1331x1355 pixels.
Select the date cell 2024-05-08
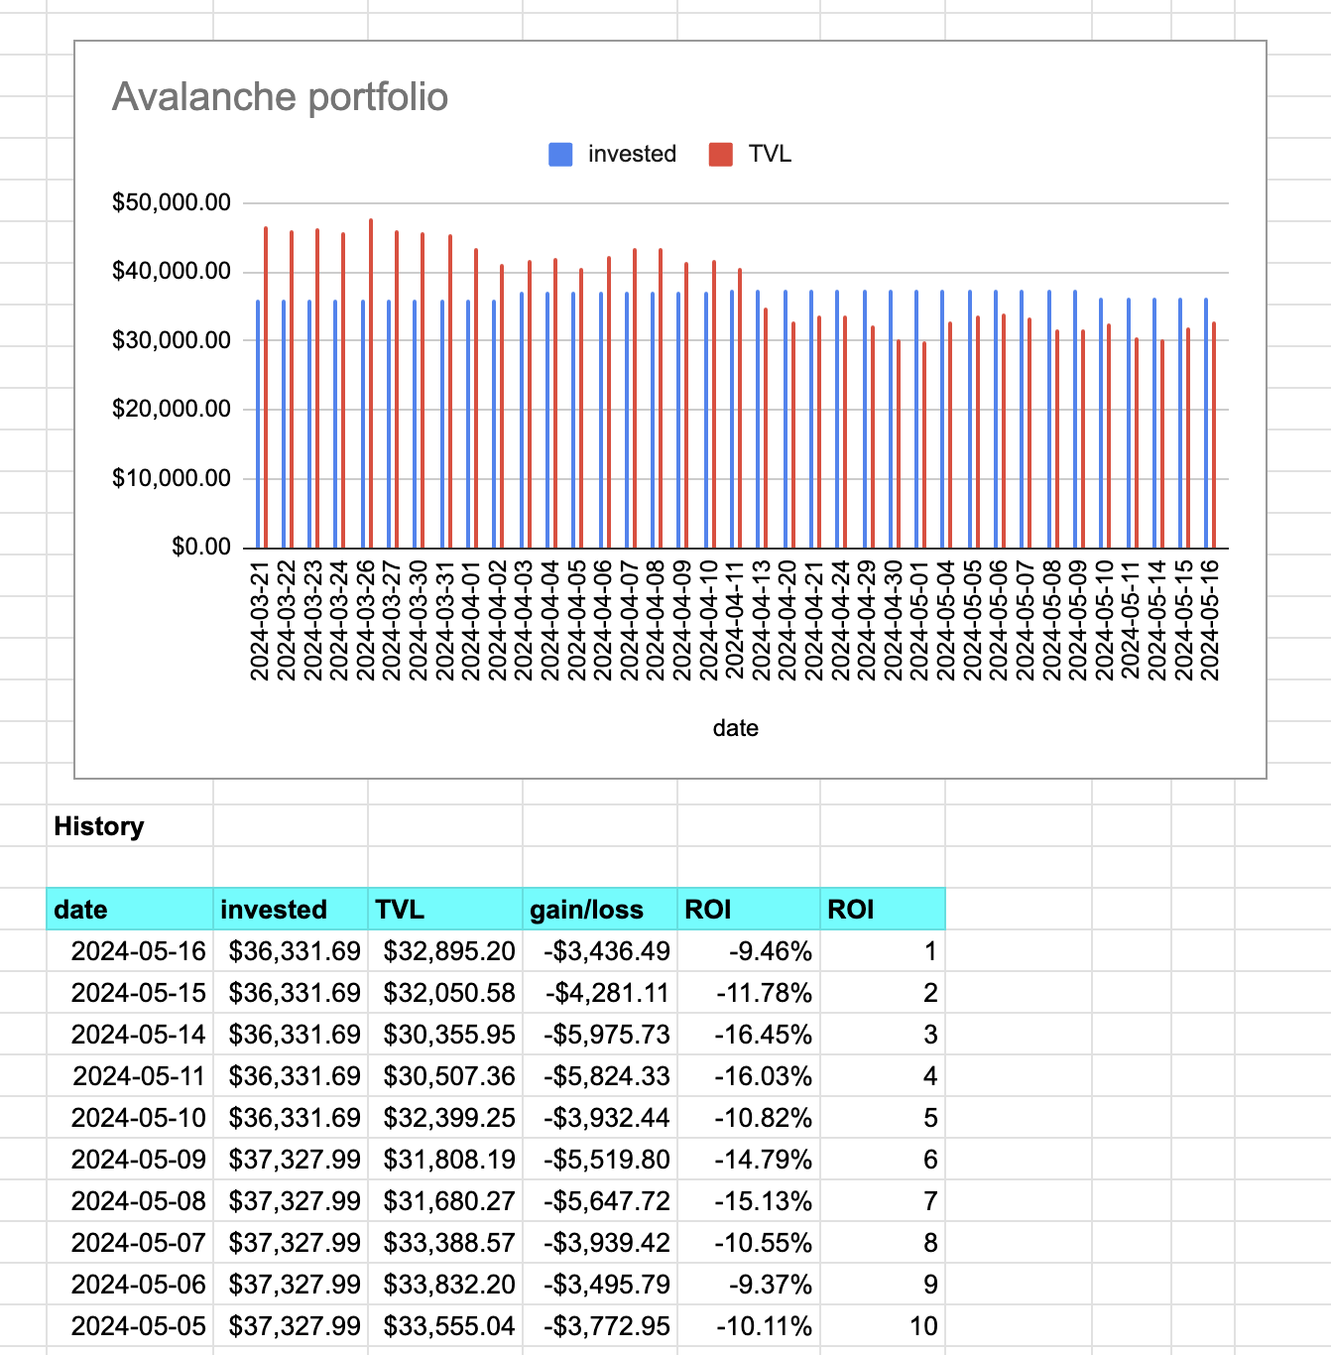tap(130, 1201)
